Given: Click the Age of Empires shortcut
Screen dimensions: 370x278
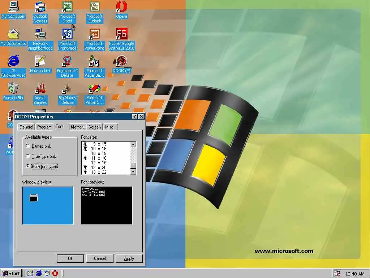Looking at the screenshot, I should (x=40, y=94).
